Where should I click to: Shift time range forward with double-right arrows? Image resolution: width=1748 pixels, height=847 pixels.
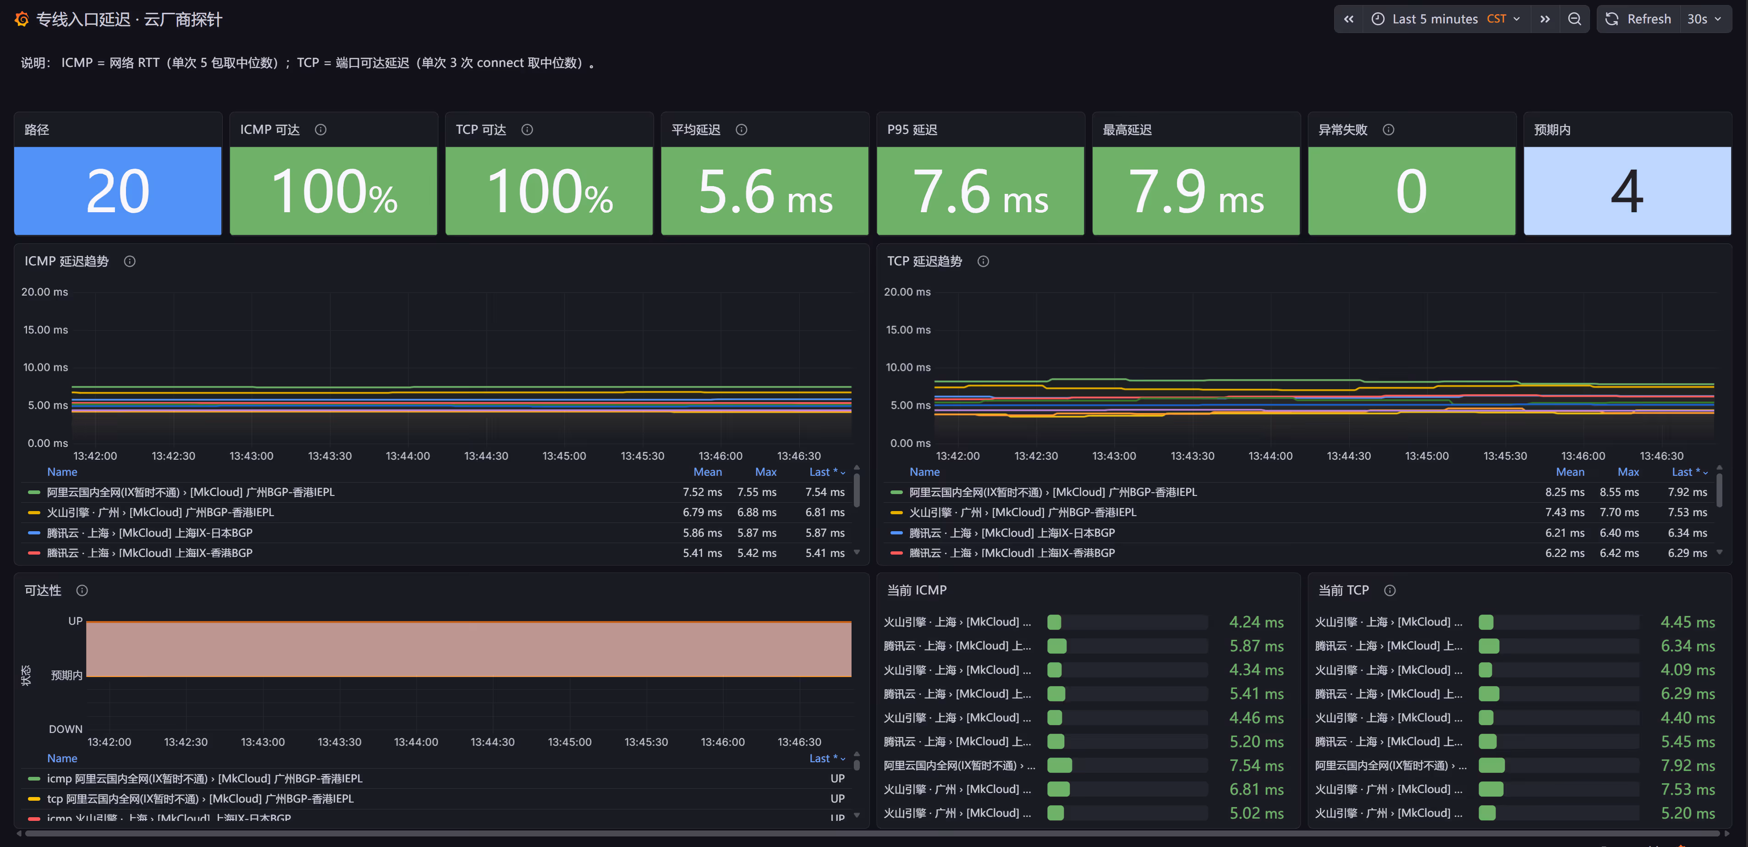point(1545,19)
